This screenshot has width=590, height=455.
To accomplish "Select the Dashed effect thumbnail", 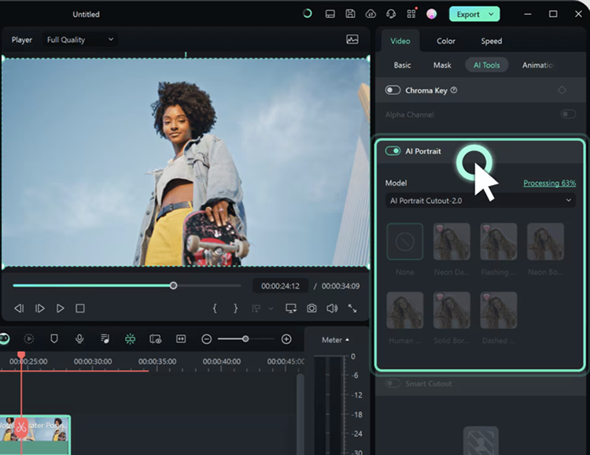I will [499, 310].
